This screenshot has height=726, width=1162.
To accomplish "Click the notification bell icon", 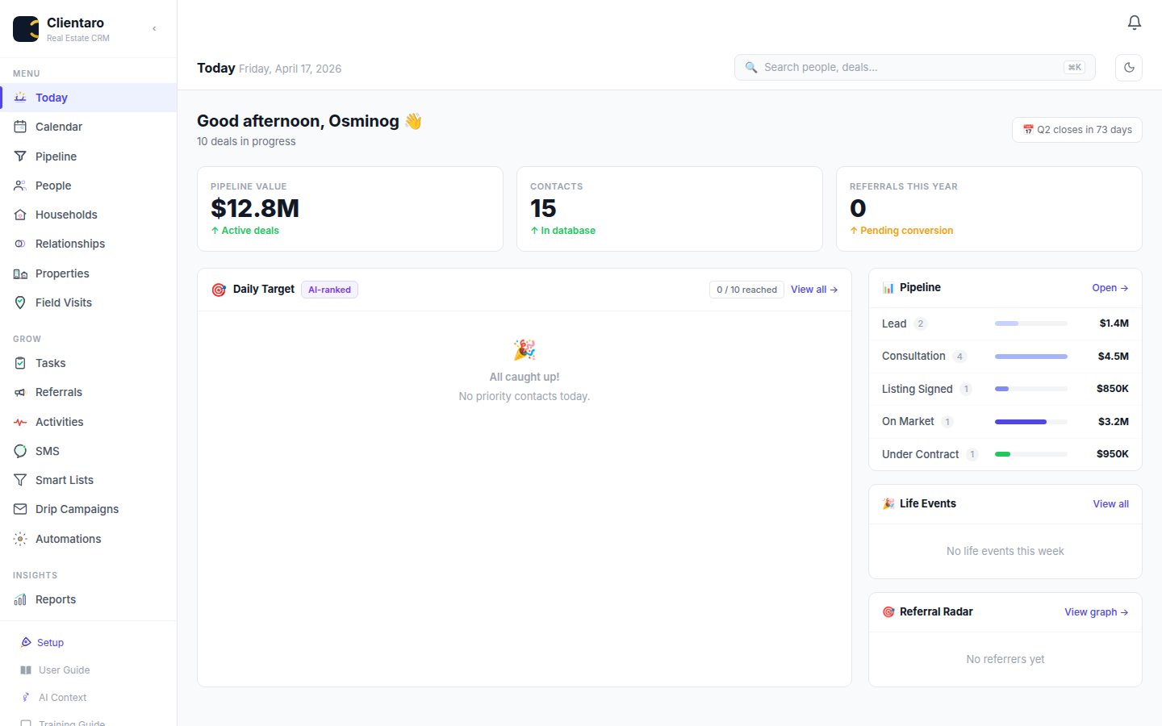I will (1134, 23).
